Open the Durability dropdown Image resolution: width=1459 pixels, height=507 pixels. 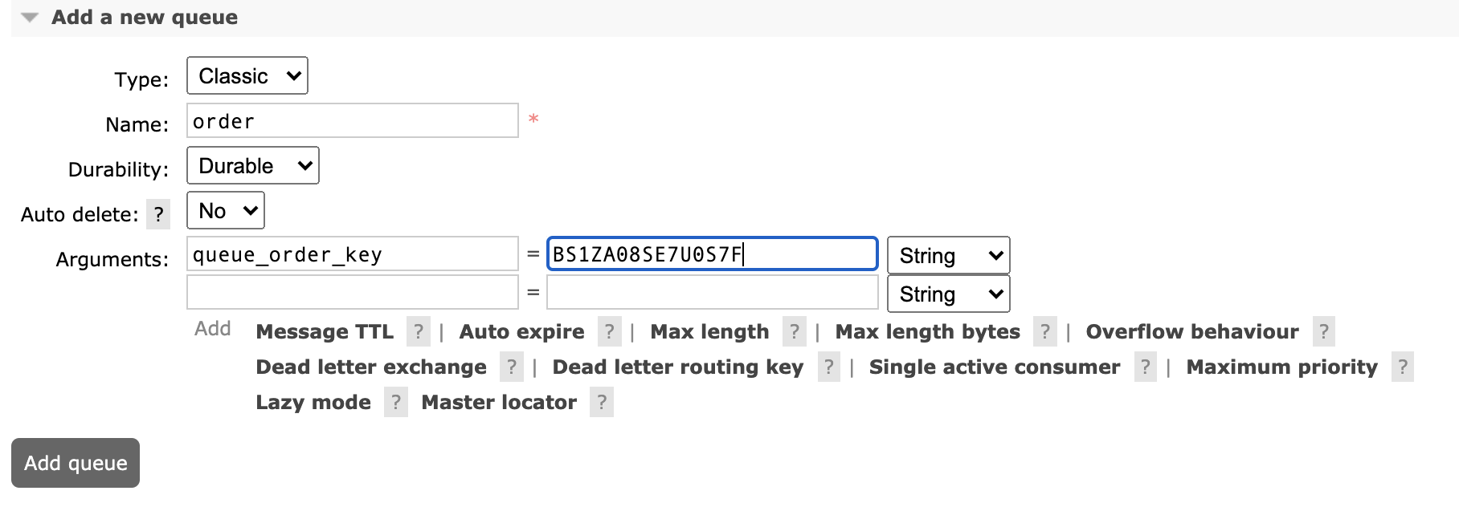click(x=253, y=166)
